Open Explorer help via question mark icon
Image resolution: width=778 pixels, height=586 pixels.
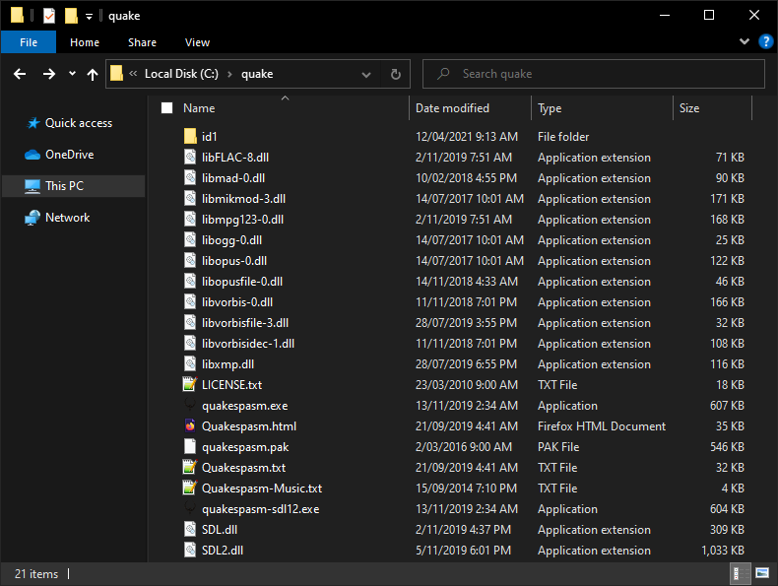tap(765, 41)
